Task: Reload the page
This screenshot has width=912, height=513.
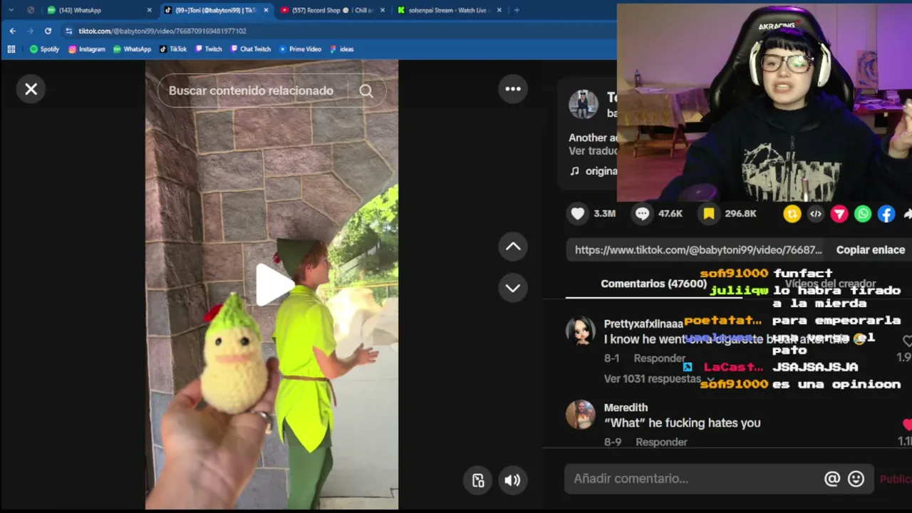Action: (x=48, y=31)
